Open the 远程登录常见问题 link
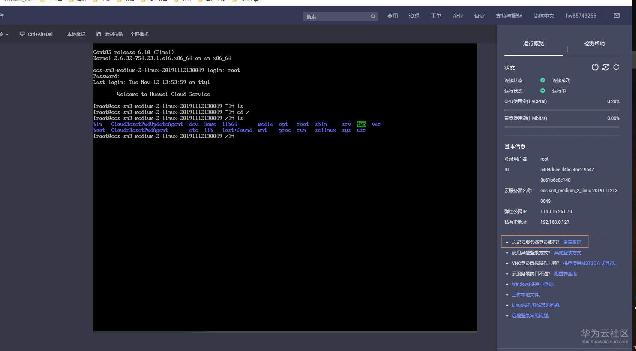The image size is (636, 351). 531,316
